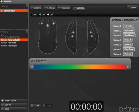Click the 'ACTION / FREQUENCY' heading
Screen dimensions: 139x112
point(125,20)
